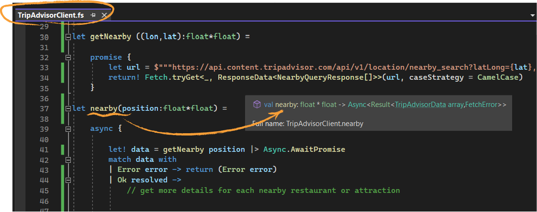Click the 'async' keyword on line 39

pyautogui.click(x=101, y=129)
